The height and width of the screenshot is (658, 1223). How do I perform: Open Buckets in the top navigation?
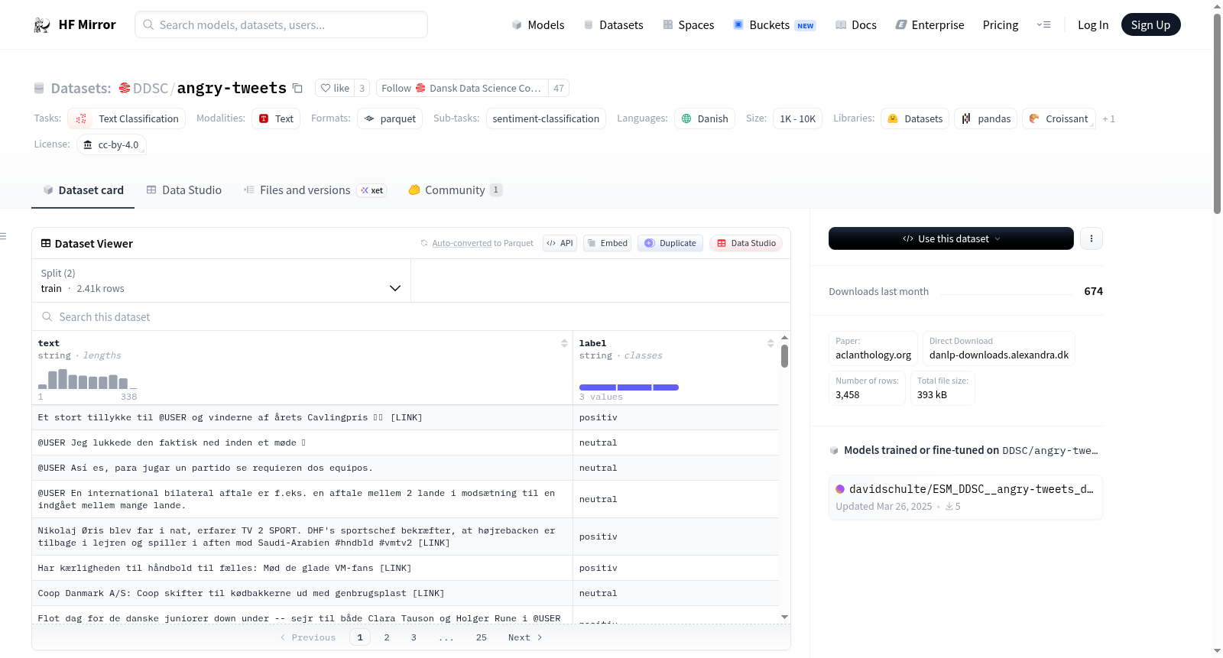coord(774,25)
